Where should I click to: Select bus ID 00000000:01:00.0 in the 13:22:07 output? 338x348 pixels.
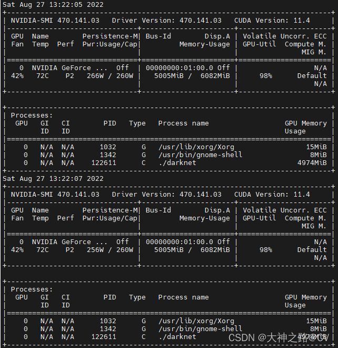tap(180, 242)
